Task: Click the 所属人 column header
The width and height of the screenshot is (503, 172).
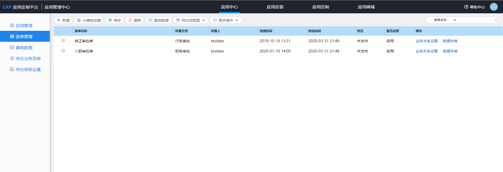Action: point(216,31)
